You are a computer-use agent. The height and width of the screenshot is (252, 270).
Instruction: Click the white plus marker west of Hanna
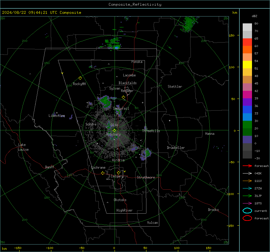click(x=169, y=120)
